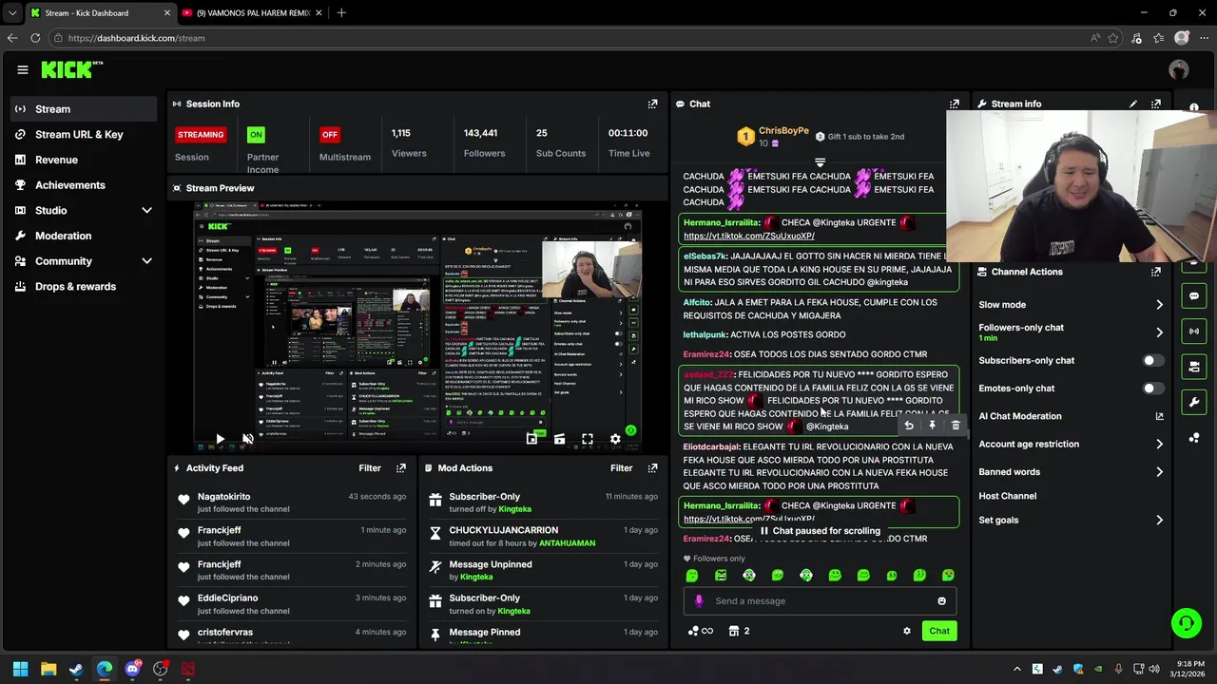Open File Explorer from taskbar
This screenshot has width=1217, height=684.
48,669
